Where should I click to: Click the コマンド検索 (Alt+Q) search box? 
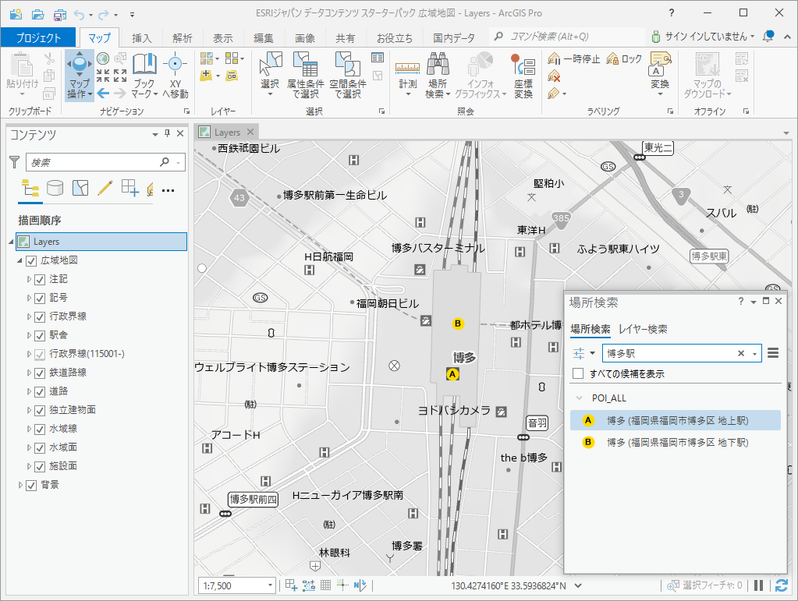coord(566,36)
